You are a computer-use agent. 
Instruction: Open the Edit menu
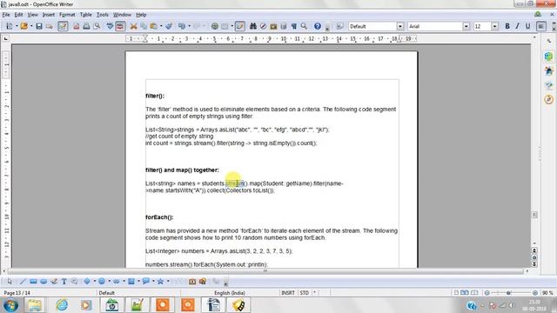point(18,15)
